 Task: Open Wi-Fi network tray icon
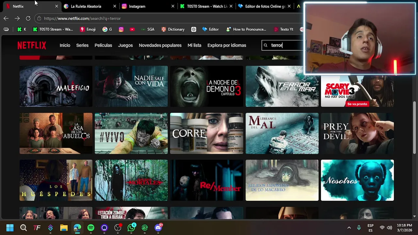pos(382,228)
